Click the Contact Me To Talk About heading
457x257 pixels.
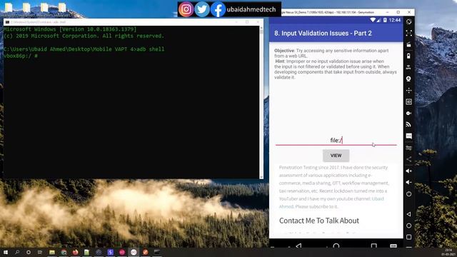click(319, 221)
